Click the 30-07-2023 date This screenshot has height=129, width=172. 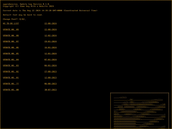tap(51, 90)
